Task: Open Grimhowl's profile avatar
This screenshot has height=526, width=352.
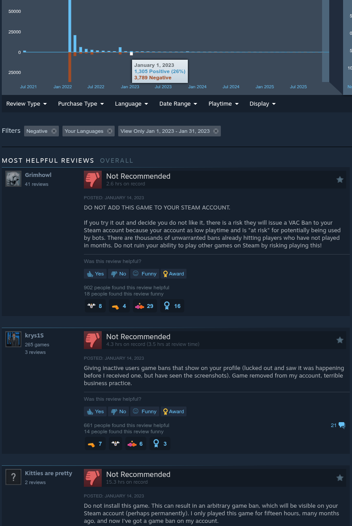Action: (13, 179)
